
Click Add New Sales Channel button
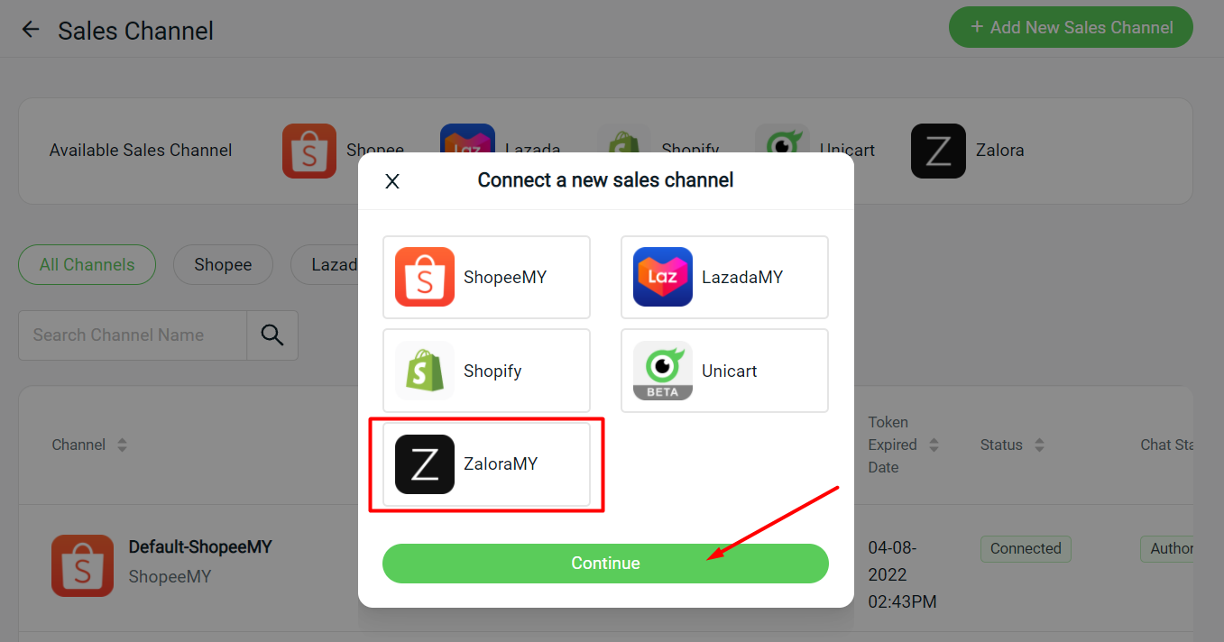(1071, 27)
